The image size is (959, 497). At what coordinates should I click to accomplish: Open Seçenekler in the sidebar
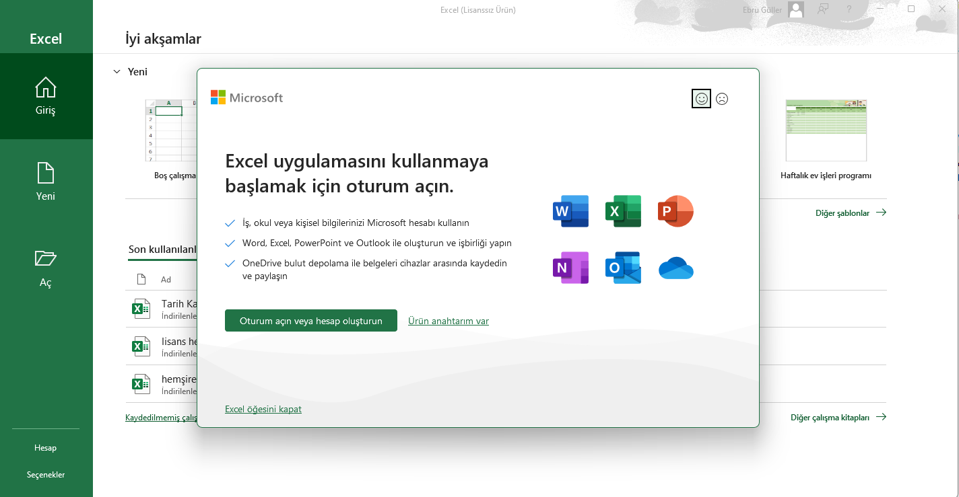coord(46,475)
